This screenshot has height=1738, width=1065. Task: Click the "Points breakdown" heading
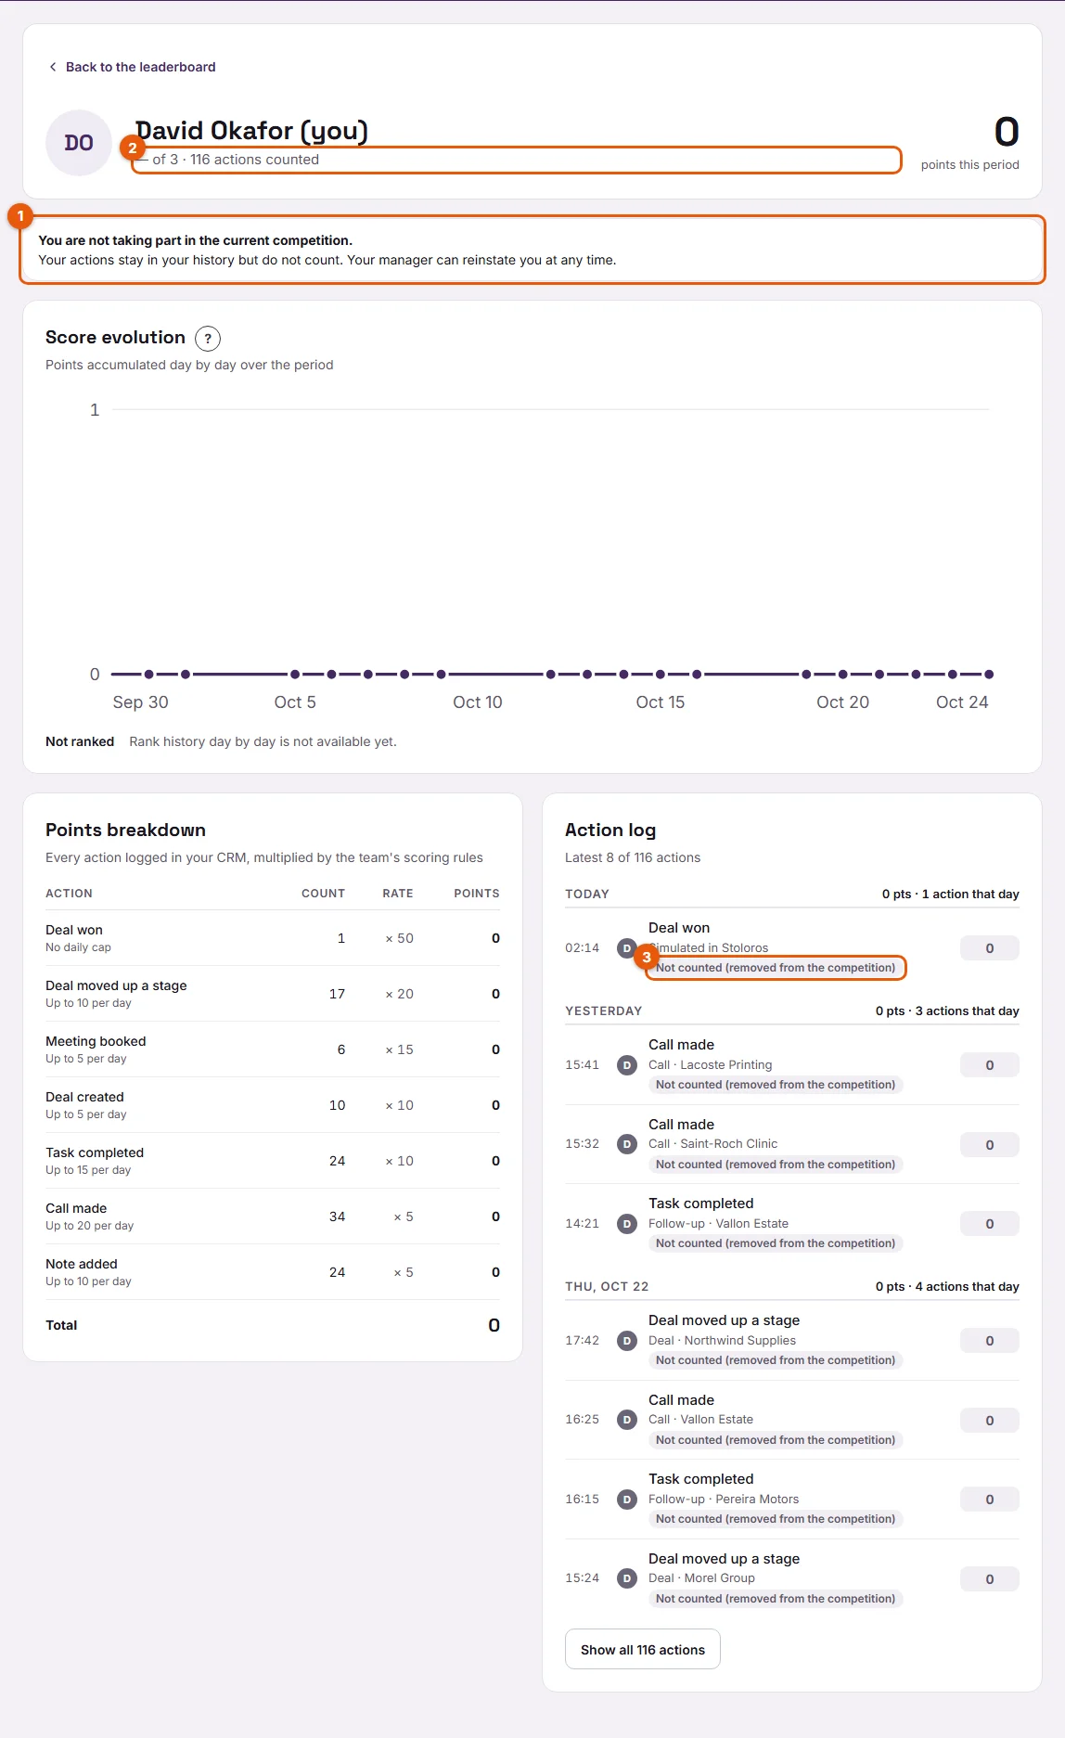[125, 830]
